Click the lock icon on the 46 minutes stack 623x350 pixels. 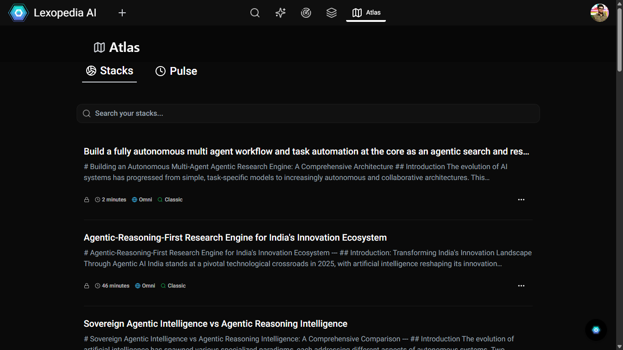[x=87, y=286]
